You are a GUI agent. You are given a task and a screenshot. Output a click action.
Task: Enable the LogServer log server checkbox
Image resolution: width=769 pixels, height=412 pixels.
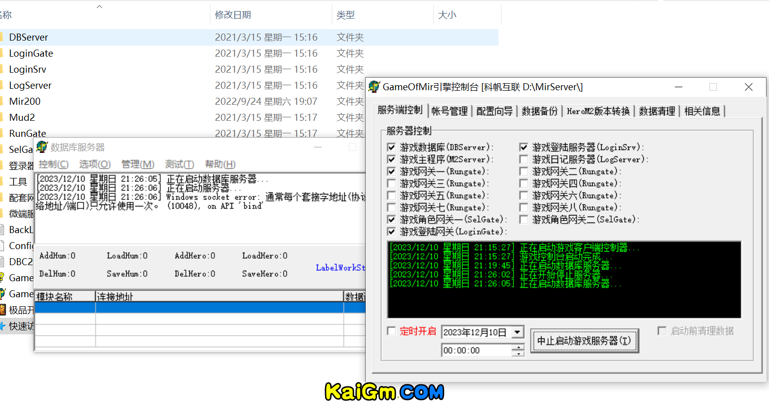[x=524, y=159]
